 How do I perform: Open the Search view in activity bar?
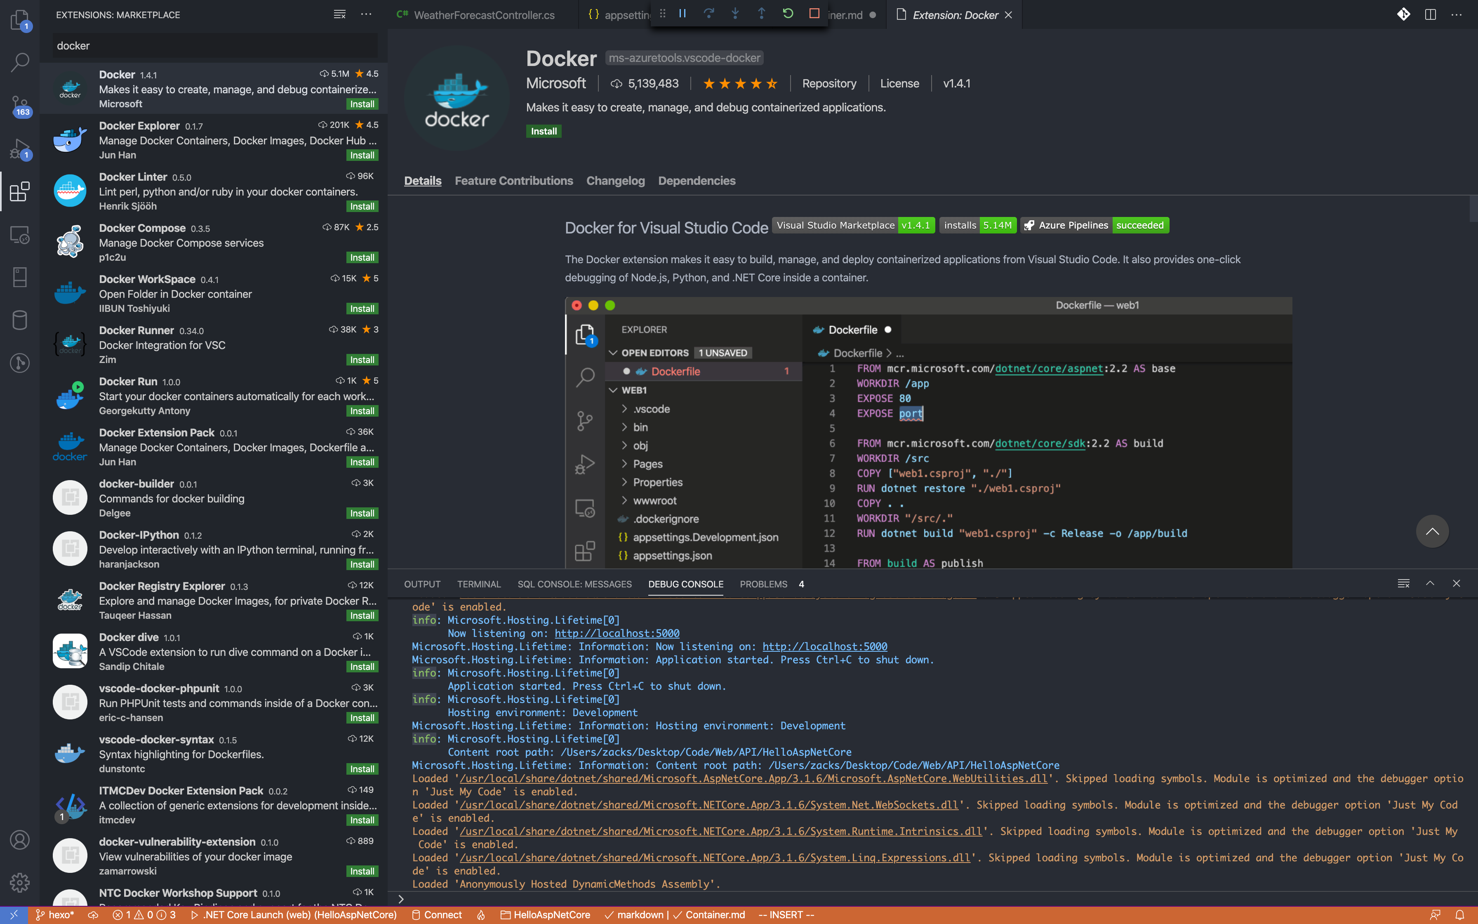pos(19,62)
